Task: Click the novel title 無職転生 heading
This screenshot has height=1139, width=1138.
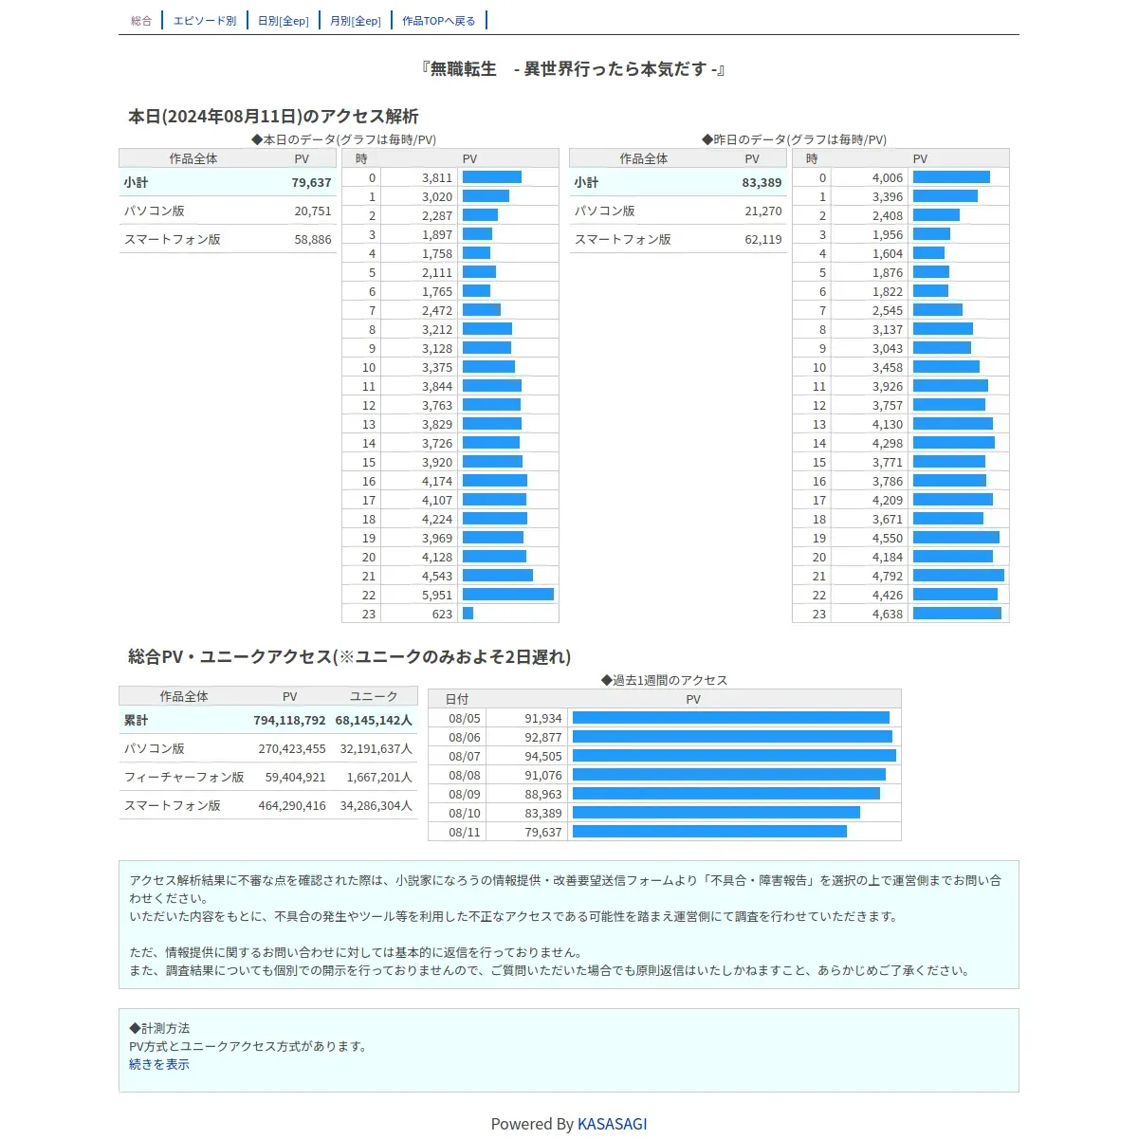Action: pos(575,69)
